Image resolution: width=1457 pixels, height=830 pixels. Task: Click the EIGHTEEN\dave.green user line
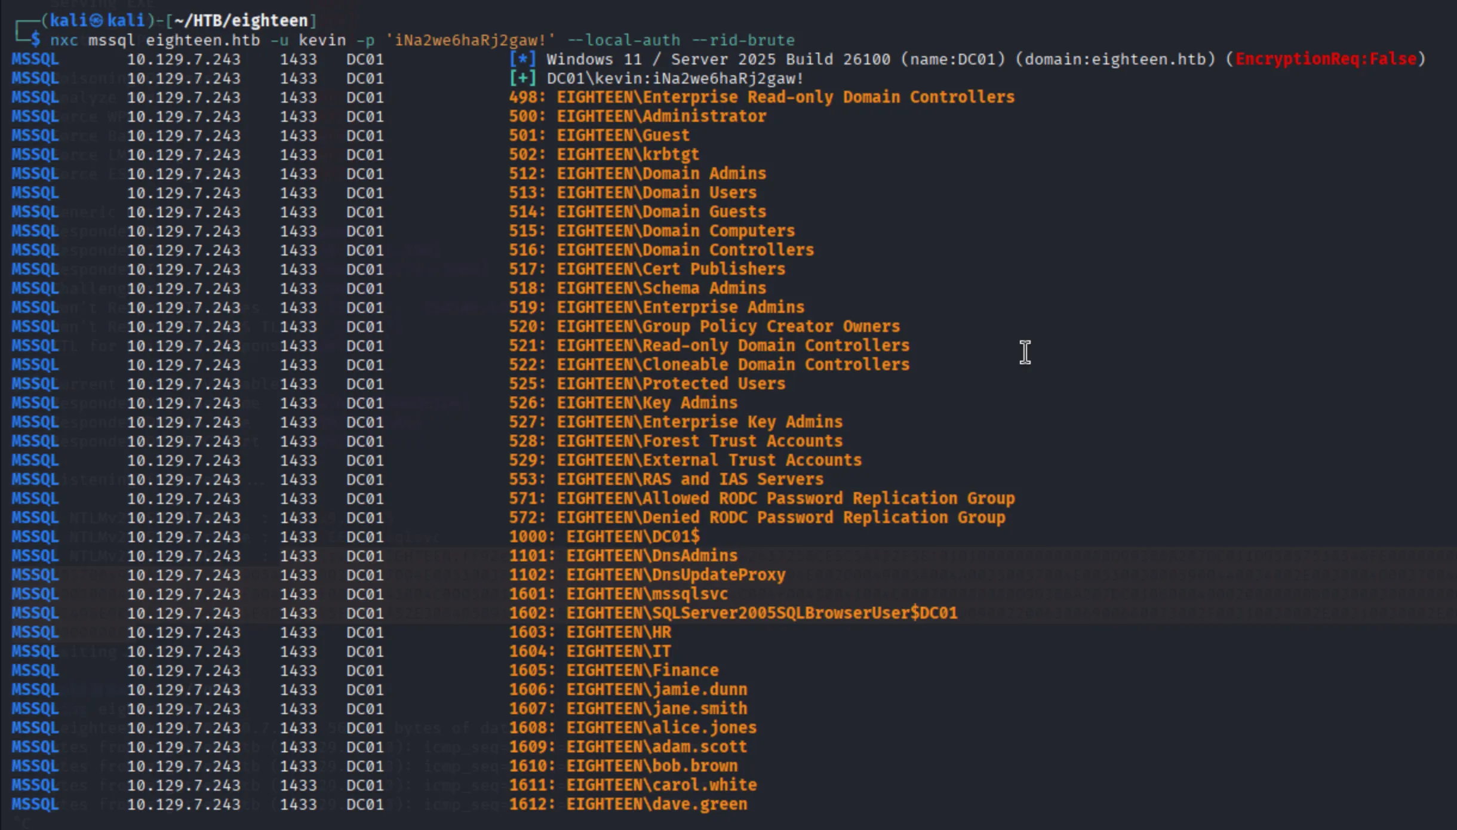pos(656,804)
